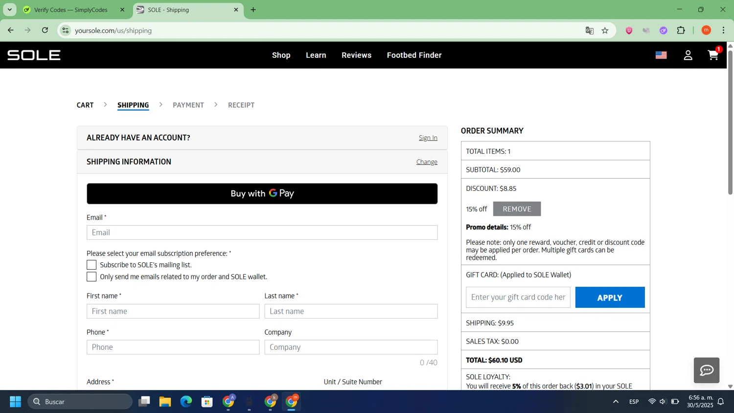Reload the page
The width and height of the screenshot is (734, 413).
(45, 30)
